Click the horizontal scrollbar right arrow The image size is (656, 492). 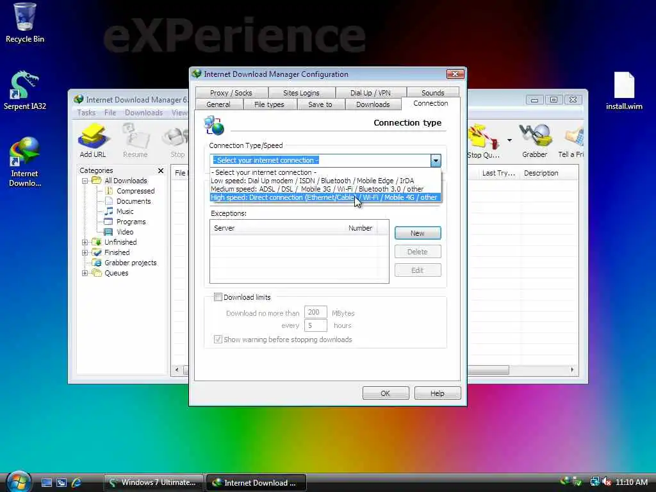click(x=572, y=370)
